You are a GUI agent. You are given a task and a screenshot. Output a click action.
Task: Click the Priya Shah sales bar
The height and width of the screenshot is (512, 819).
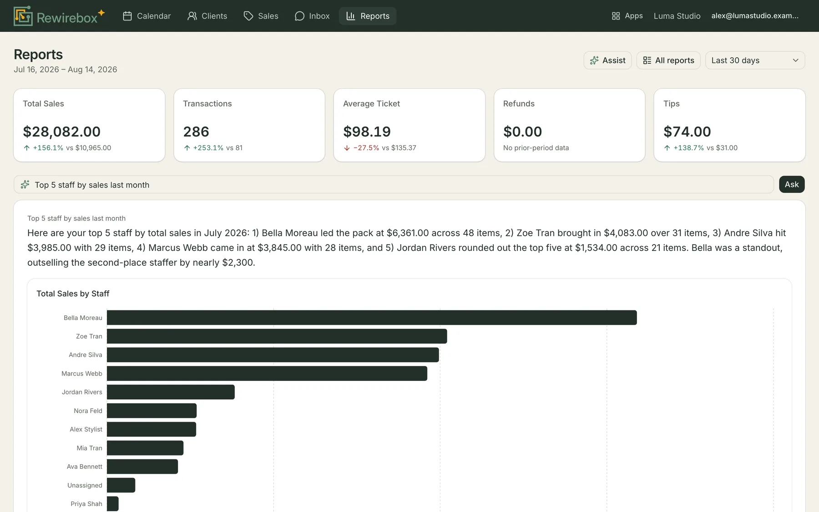click(x=113, y=504)
